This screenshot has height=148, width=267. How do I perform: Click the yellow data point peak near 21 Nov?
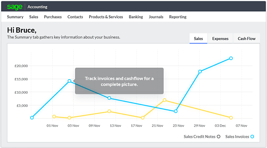pyautogui.click(x=164, y=100)
